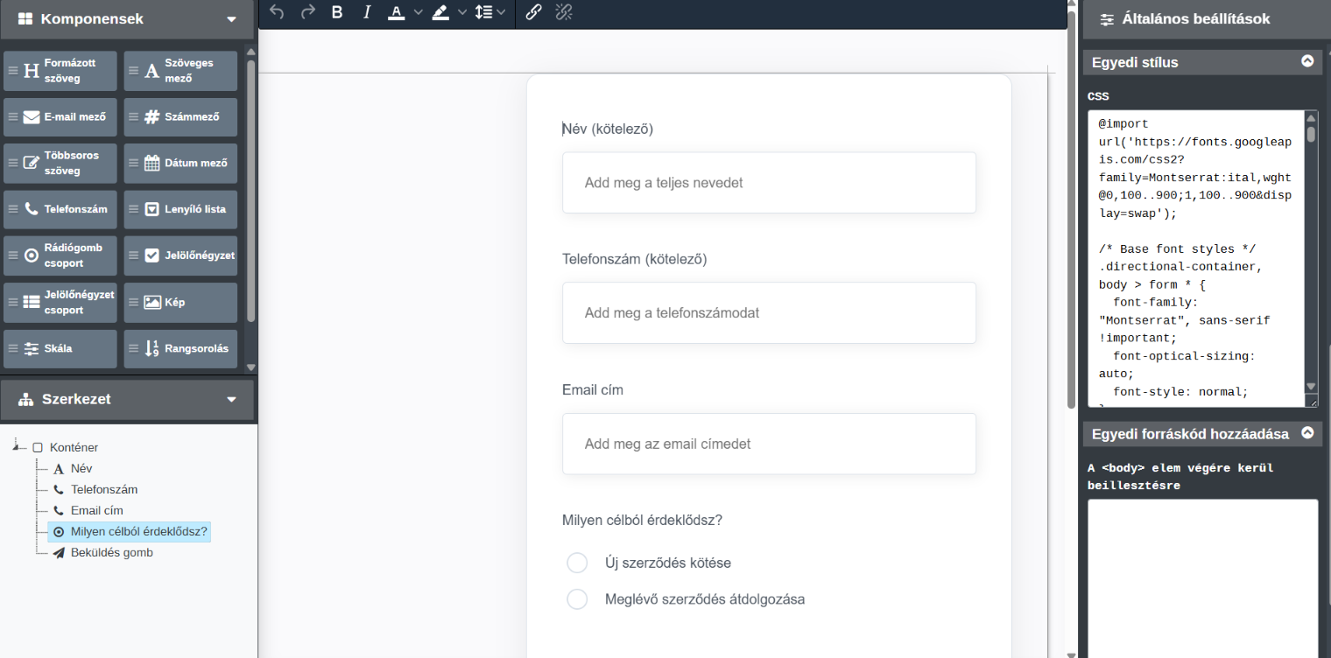
Task: Add the Jelölőnégyzet checkbox component
Action: [x=180, y=255]
